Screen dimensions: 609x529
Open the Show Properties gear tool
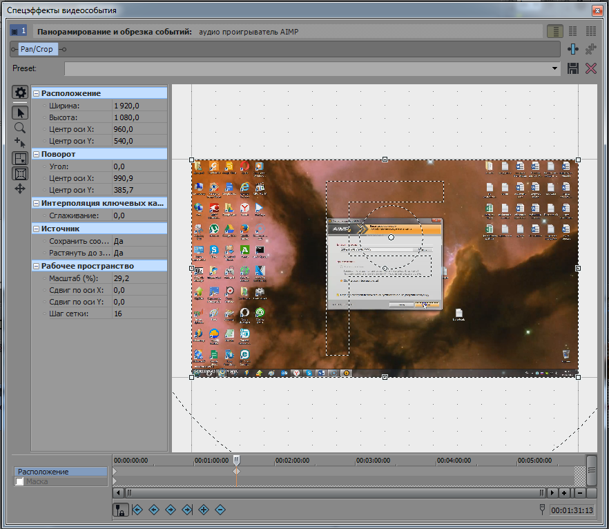tap(20, 93)
